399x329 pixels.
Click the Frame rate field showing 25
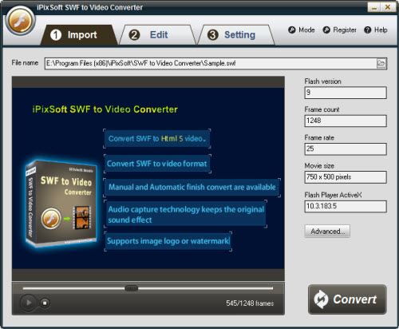point(346,149)
